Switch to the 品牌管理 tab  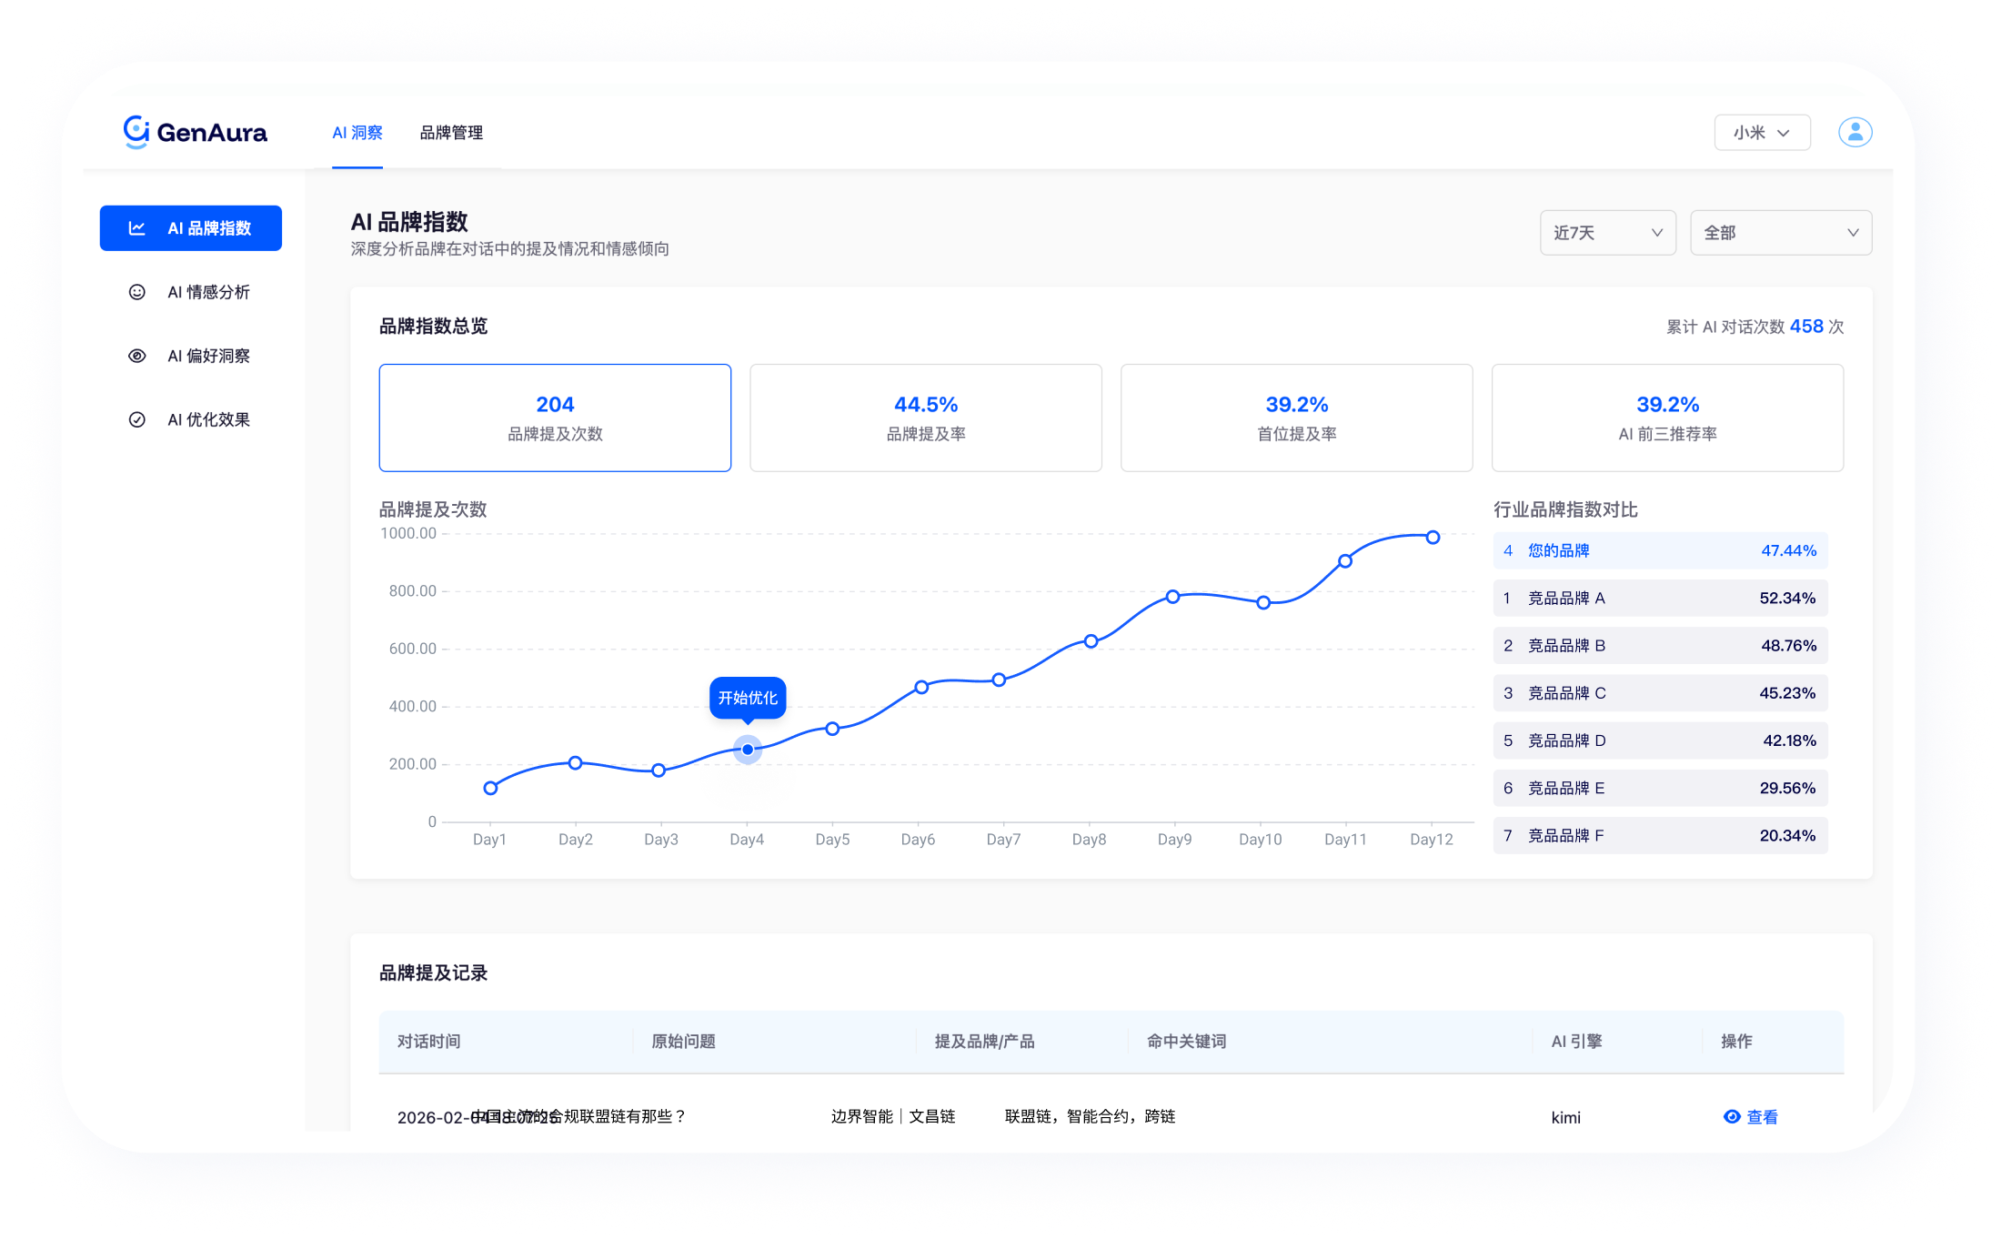click(x=451, y=133)
